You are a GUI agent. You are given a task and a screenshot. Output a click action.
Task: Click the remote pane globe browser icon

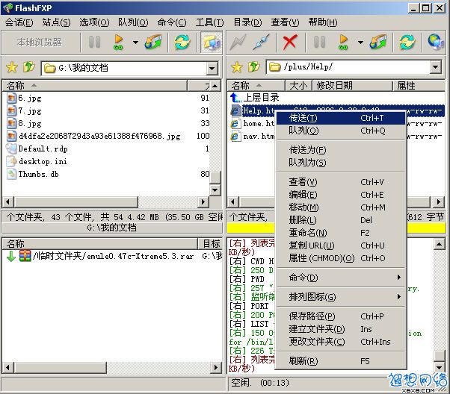pos(436,42)
